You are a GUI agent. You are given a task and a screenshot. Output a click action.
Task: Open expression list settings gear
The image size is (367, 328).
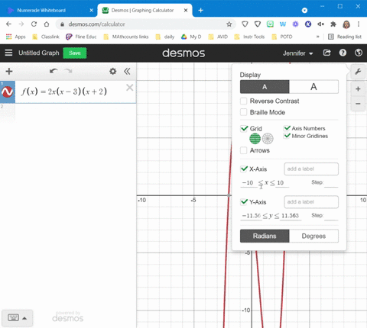[x=112, y=71]
